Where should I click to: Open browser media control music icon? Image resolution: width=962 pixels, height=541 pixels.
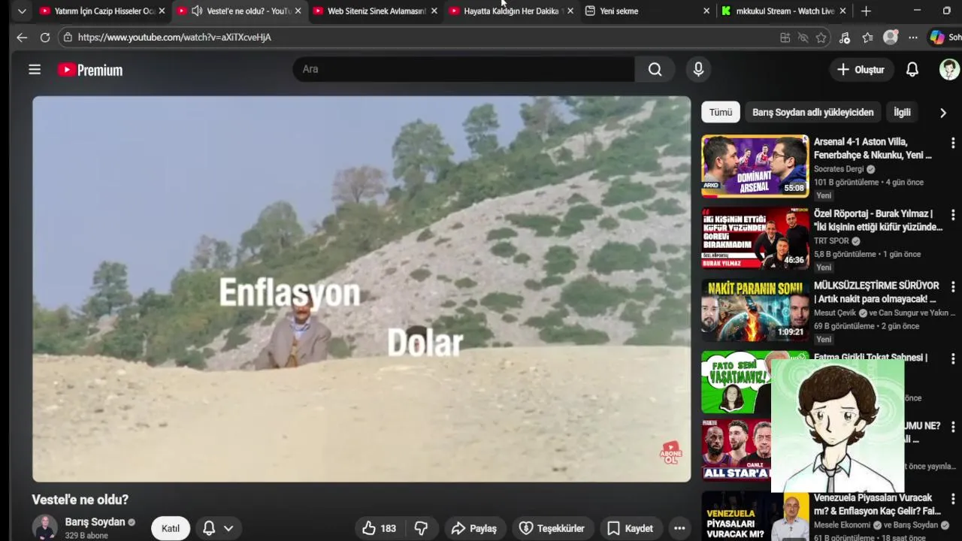click(x=845, y=38)
